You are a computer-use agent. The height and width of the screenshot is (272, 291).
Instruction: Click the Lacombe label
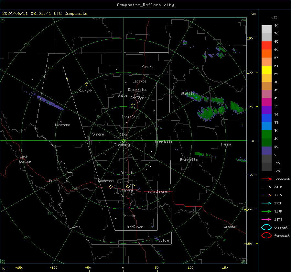click(139, 81)
